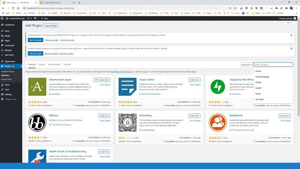The width and height of the screenshot is (300, 169).
Task: Switch to the Featured tab
Action: click(32, 65)
